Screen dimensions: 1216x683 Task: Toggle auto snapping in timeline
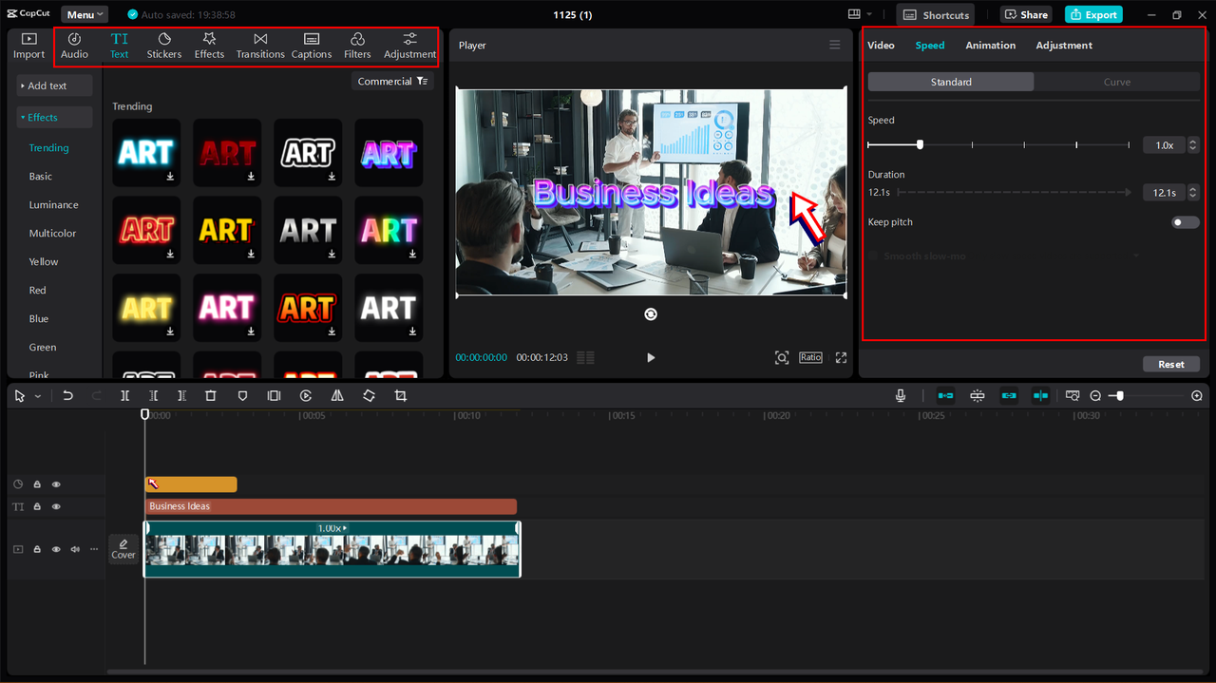[978, 395]
